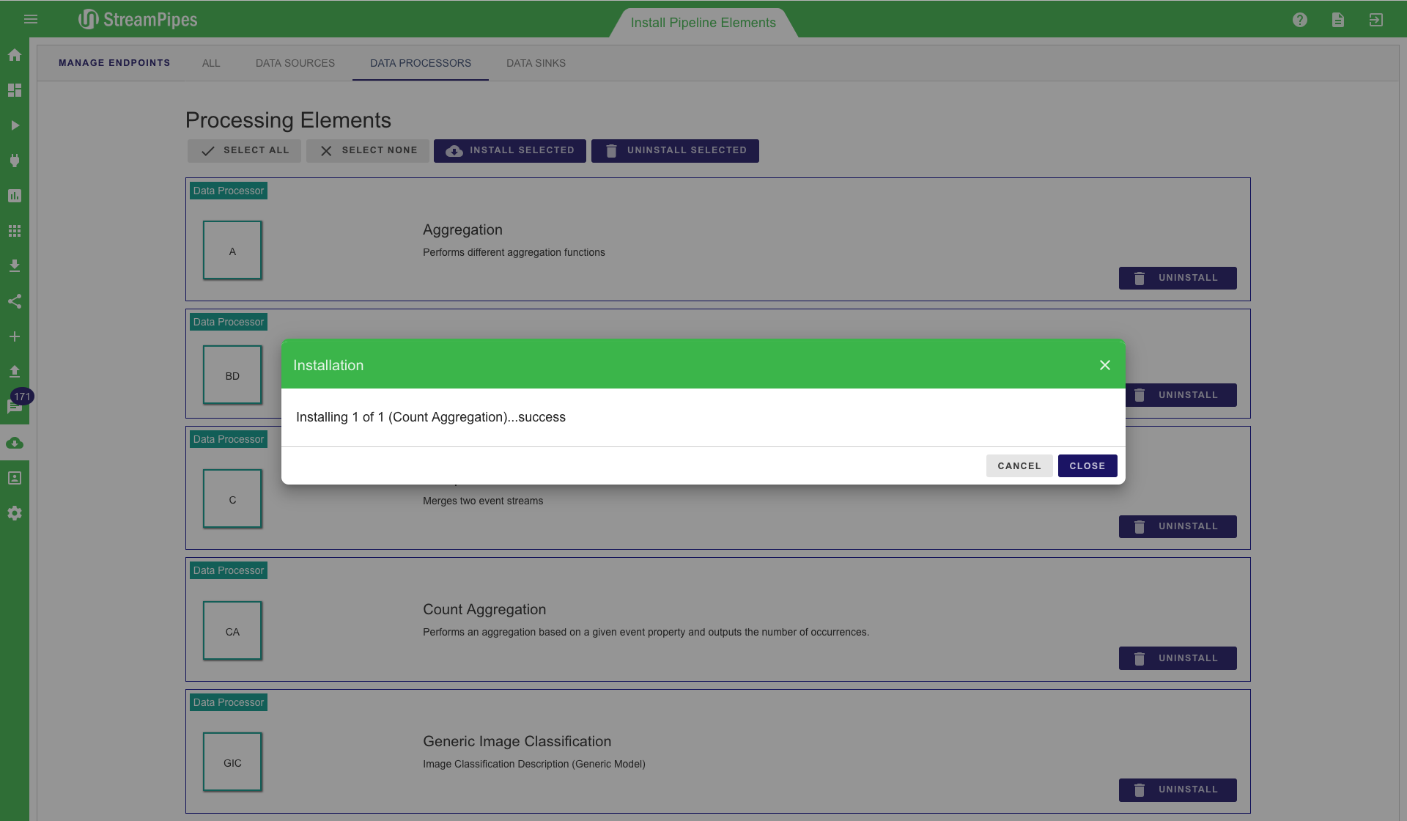The image size is (1407, 821).
Task: Open the bar chart dashboard icon in the sidebar
Action: pos(15,196)
